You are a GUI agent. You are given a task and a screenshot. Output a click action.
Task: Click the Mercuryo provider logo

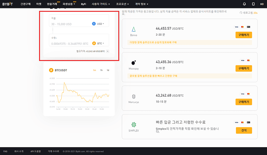(x=134, y=96)
